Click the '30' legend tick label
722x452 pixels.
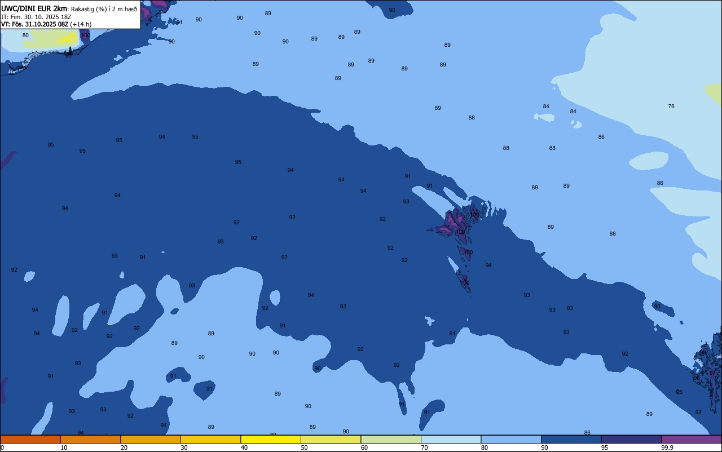(184, 447)
